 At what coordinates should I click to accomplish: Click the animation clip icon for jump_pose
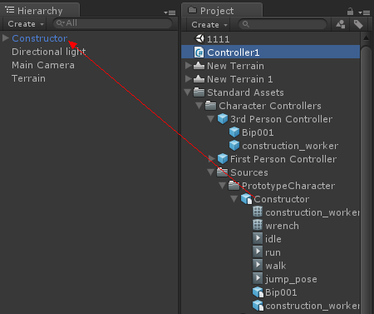coord(258,278)
